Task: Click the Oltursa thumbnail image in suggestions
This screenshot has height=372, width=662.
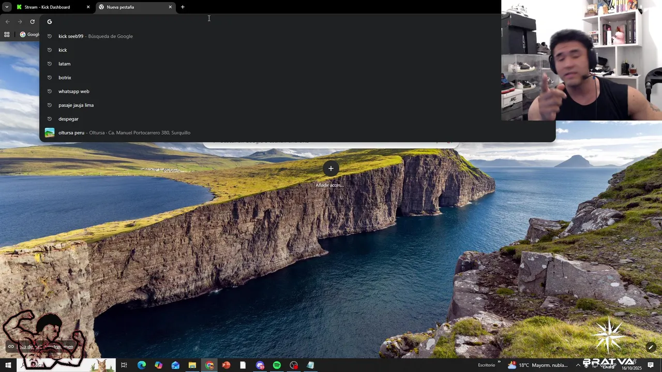Action: tap(50, 133)
